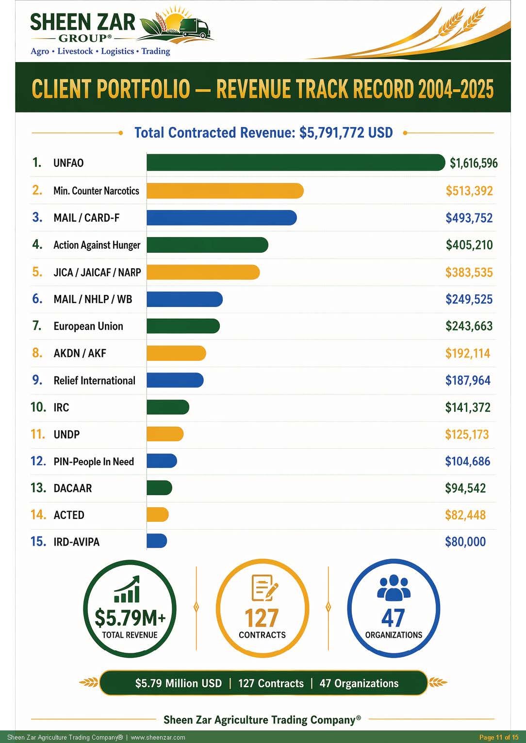Screen dimensions: 526x743
Task: Click the $243,663 value
Action: [469, 326]
